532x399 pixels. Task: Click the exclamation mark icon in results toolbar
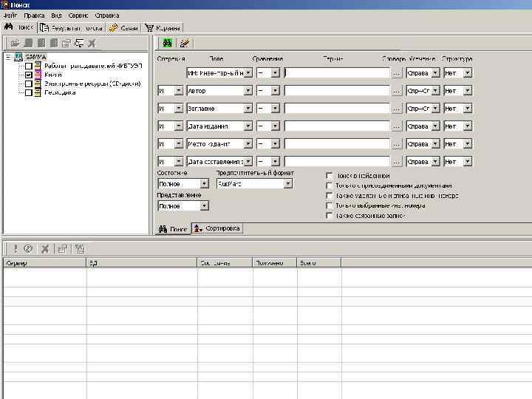click(15, 249)
